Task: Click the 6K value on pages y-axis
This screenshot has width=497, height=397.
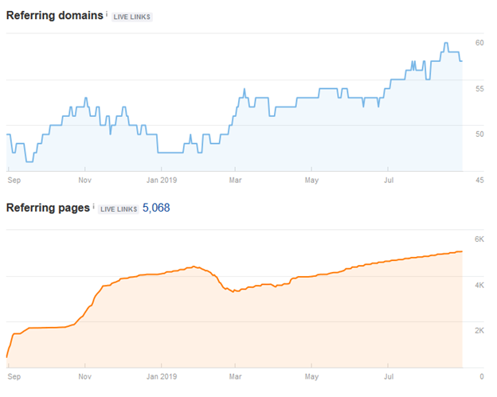Action: point(479,239)
